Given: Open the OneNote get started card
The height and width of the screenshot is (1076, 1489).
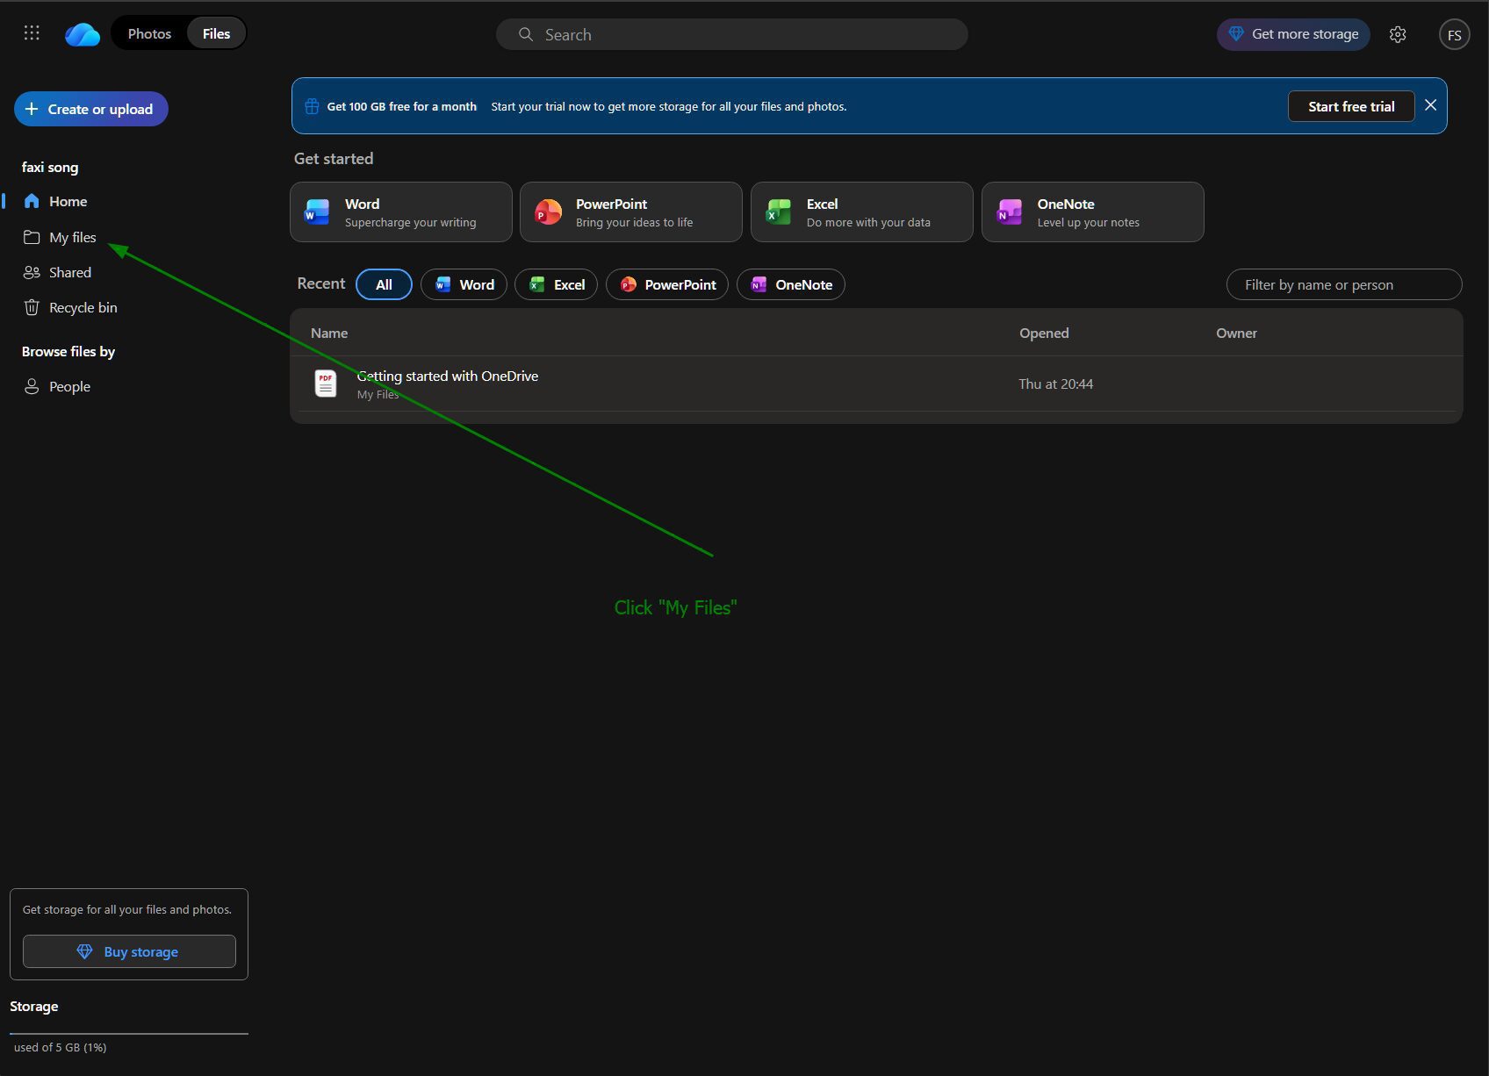Looking at the screenshot, I should [1093, 212].
